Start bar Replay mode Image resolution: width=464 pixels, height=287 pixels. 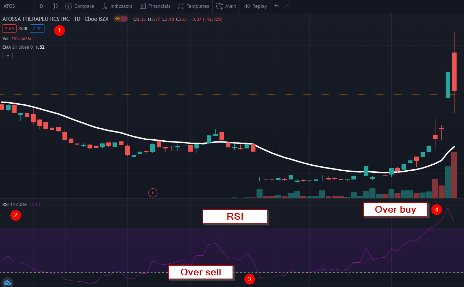point(255,6)
